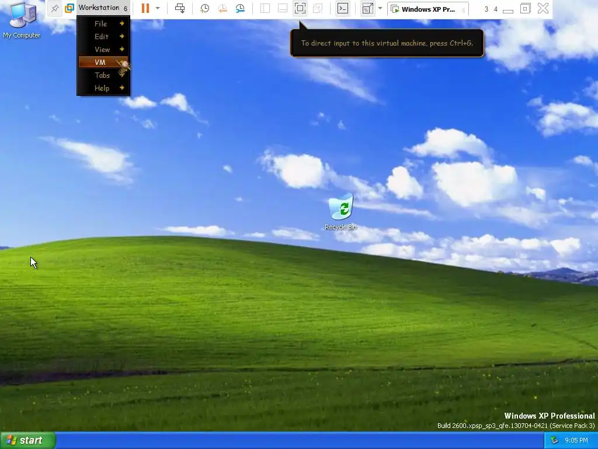Toggle full screen mode icon
This screenshot has height=449, width=598.
pyautogui.click(x=300, y=8)
